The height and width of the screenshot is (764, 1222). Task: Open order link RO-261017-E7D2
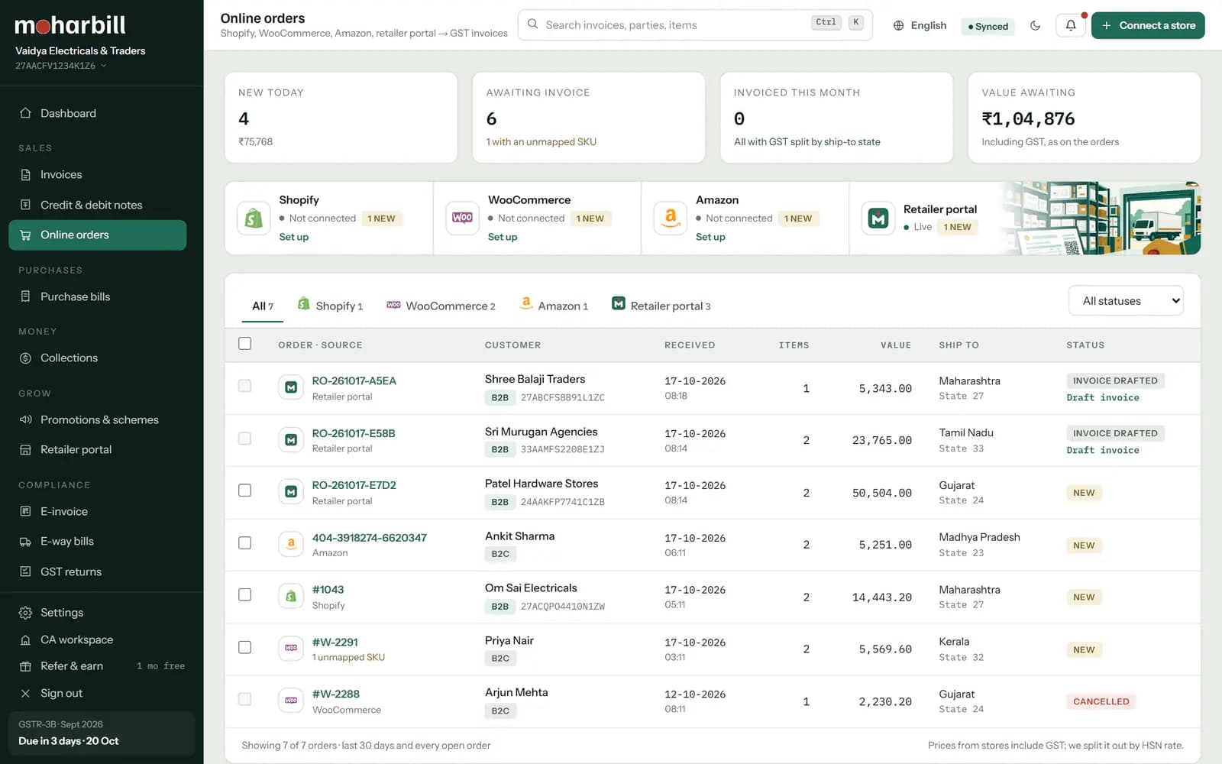[354, 485]
